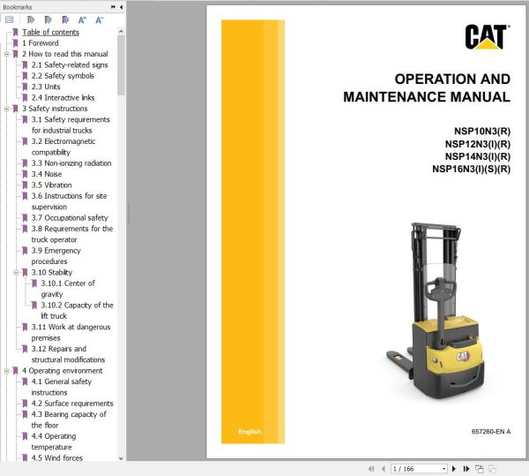Expand the bookmarks panel options double arrow
The width and height of the screenshot is (529, 476).
pos(113,7)
